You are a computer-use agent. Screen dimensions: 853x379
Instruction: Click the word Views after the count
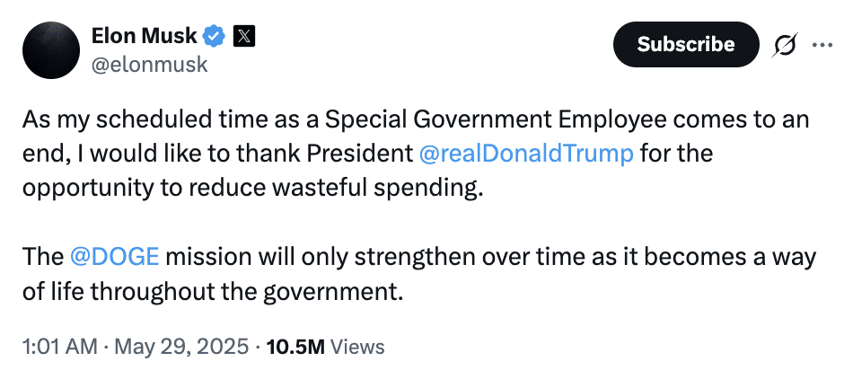pos(357,347)
